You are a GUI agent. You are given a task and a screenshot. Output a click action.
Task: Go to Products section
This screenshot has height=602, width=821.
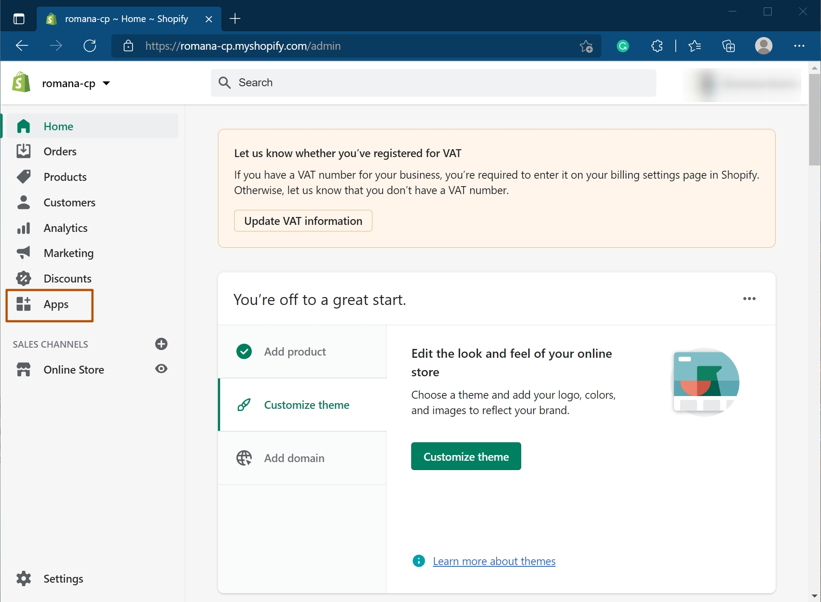tap(92, 177)
